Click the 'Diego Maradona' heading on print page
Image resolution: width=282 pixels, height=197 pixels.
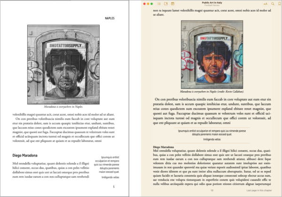tap(25, 155)
